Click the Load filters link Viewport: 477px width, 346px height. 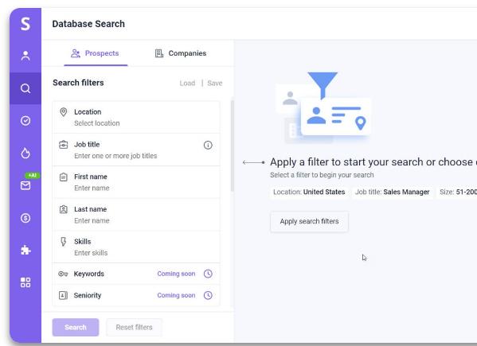click(x=187, y=84)
